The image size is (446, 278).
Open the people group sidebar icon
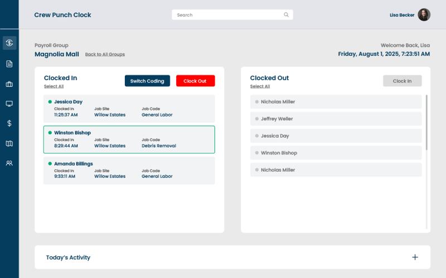click(9, 163)
